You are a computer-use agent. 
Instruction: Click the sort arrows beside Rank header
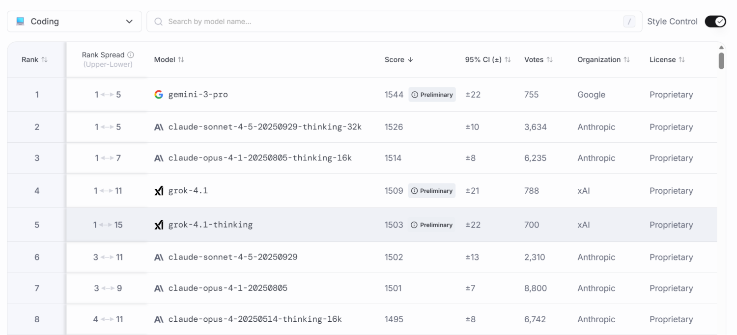coord(45,59)
